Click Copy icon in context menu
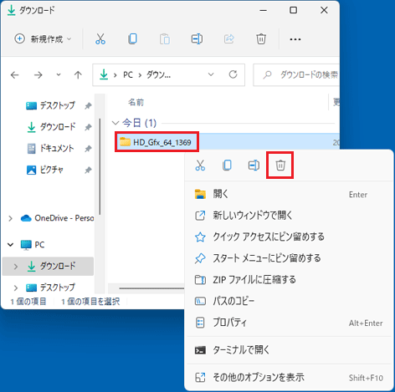 coord(227,165)
